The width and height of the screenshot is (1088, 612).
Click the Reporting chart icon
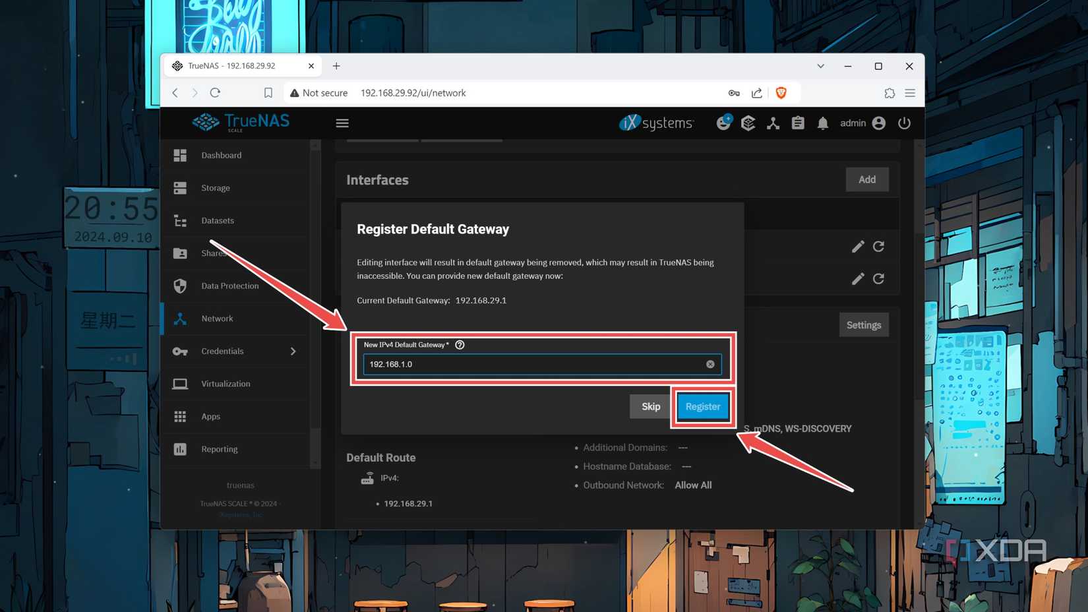[180, 449]
